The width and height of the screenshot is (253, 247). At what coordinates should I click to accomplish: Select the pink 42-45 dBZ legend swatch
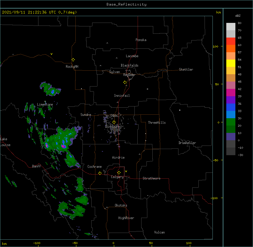pos(231,85)
